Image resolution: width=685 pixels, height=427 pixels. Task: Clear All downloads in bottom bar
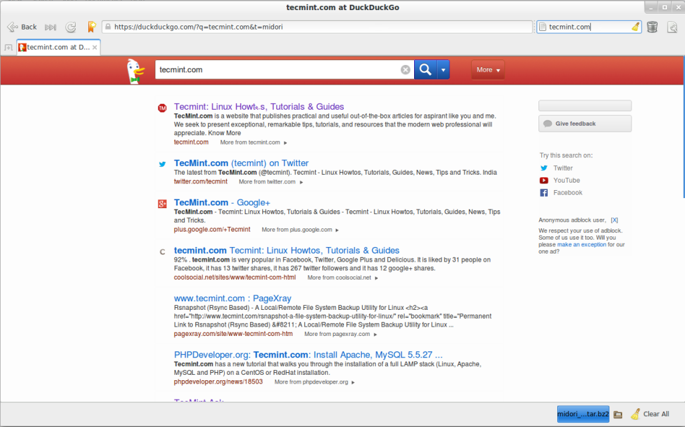650,414
